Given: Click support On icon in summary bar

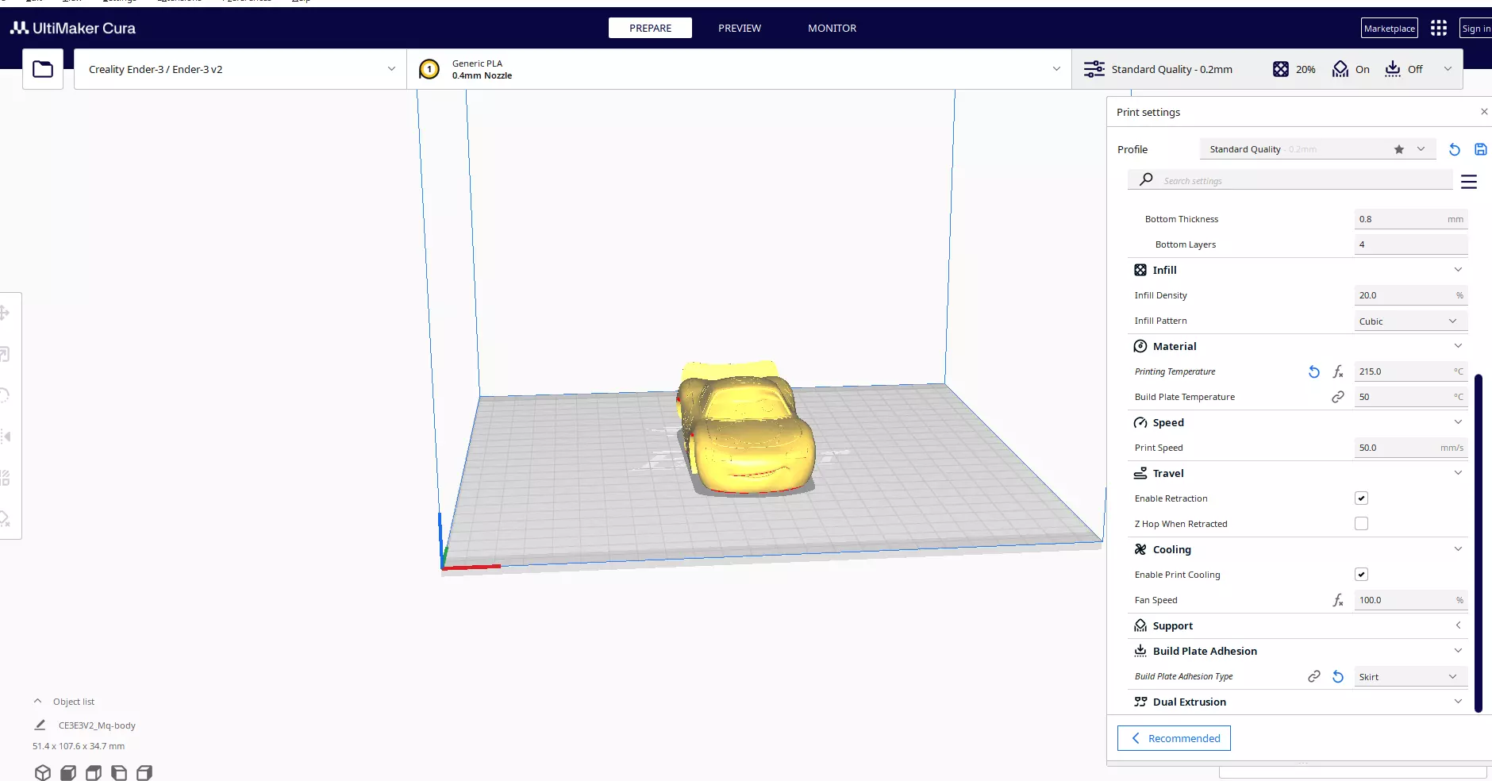Looking at the screenshot, I should coord(1340,69).
